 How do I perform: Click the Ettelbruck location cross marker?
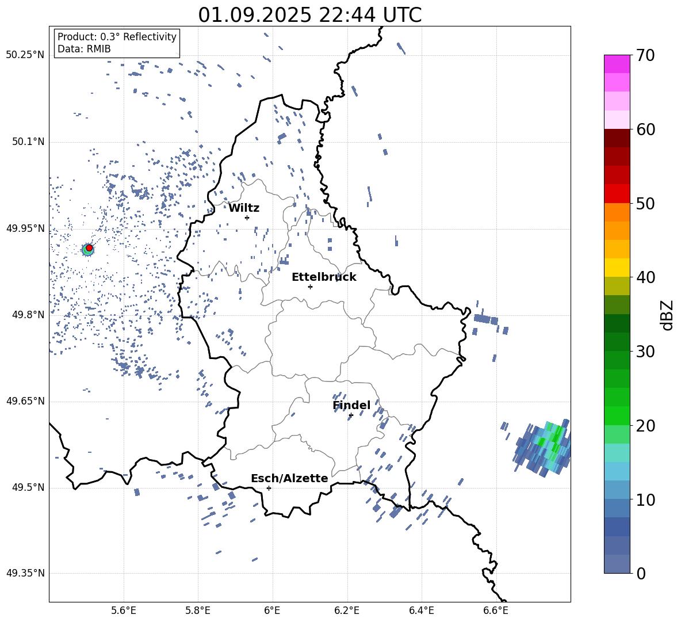point(310,287)
